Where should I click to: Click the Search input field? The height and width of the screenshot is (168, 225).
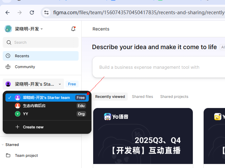coord(41,42)
